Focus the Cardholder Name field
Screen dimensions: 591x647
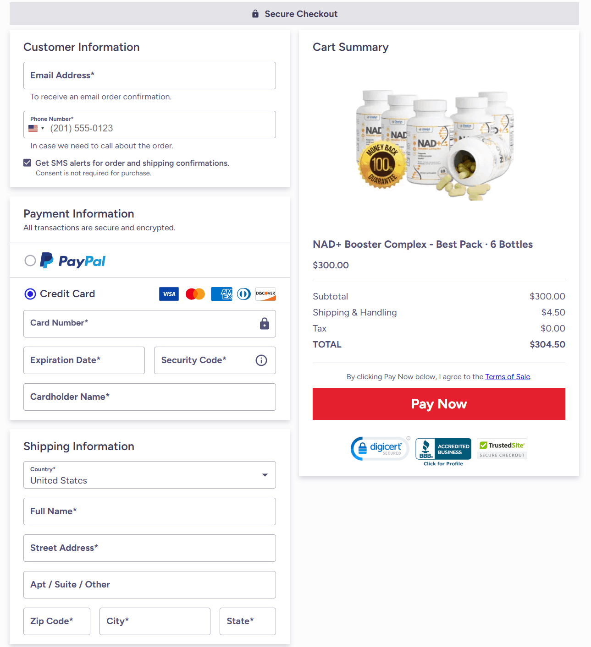click(149, 397)
